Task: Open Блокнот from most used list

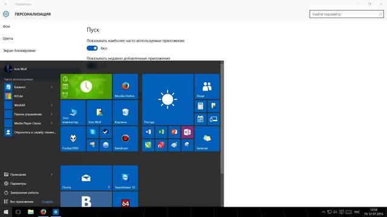Action: click(x=30, y=87)
